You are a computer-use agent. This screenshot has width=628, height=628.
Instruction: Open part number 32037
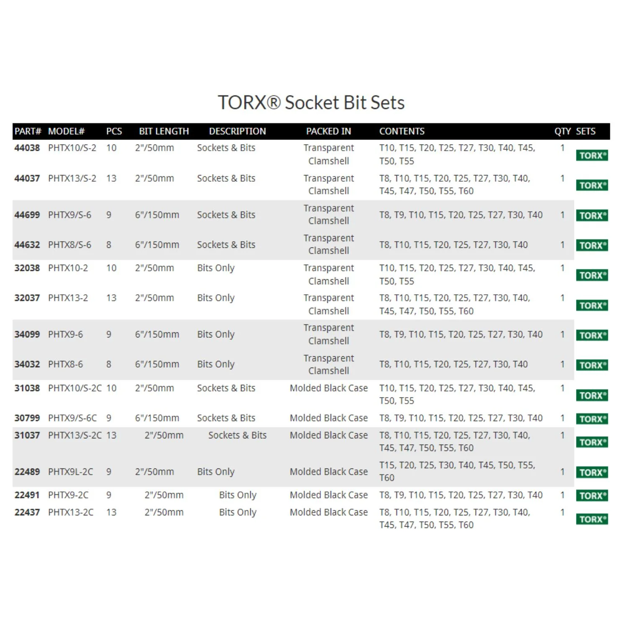pos(27,298)
